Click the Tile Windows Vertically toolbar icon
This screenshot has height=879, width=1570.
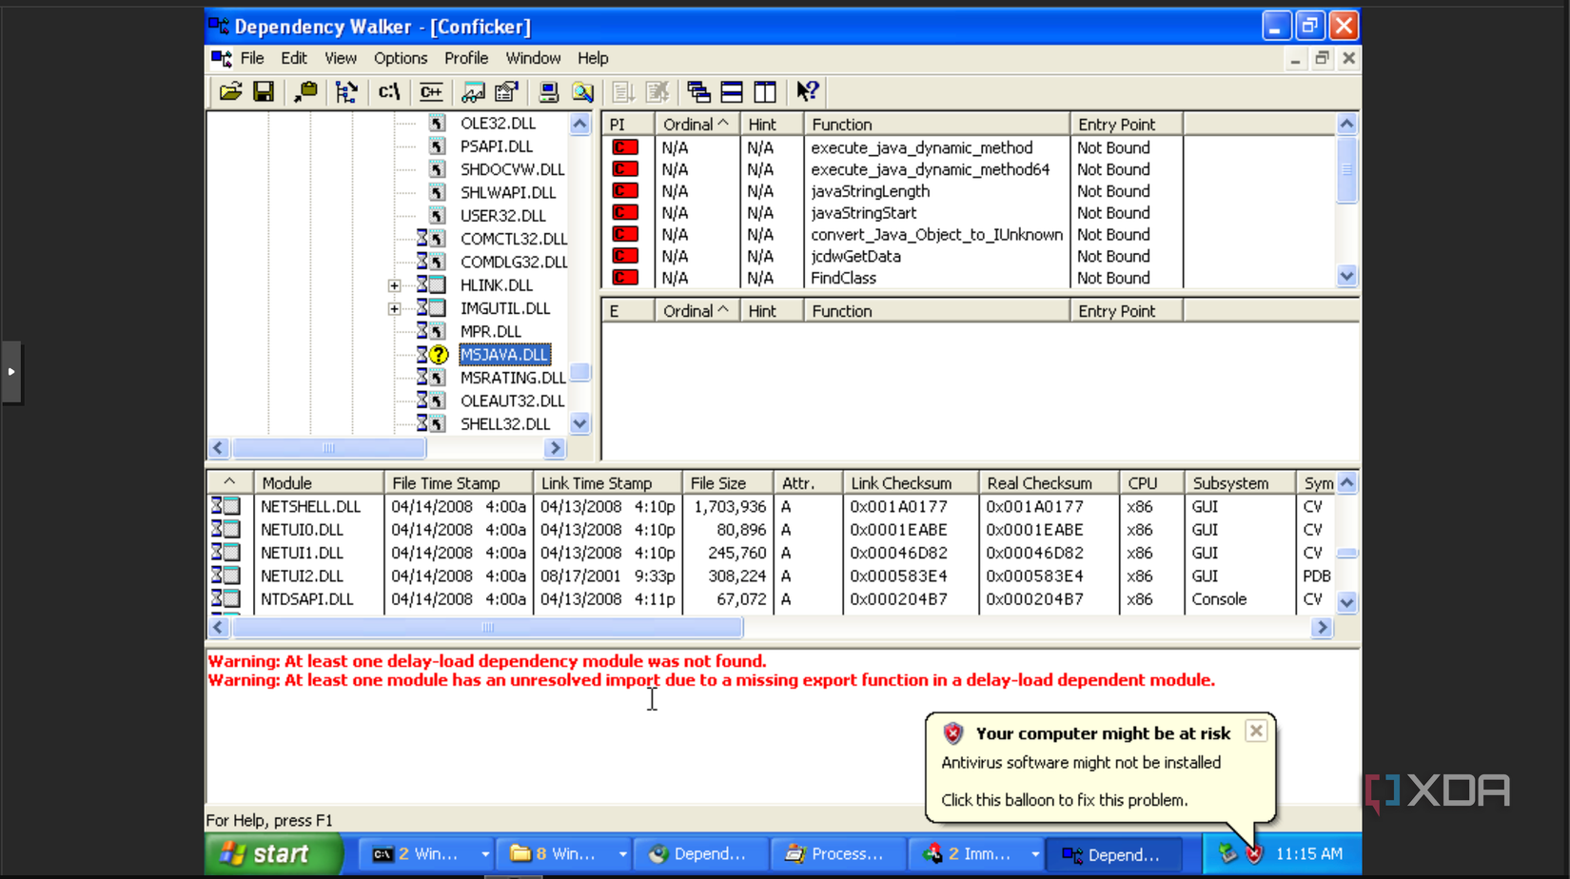click(x=765, y=91)
